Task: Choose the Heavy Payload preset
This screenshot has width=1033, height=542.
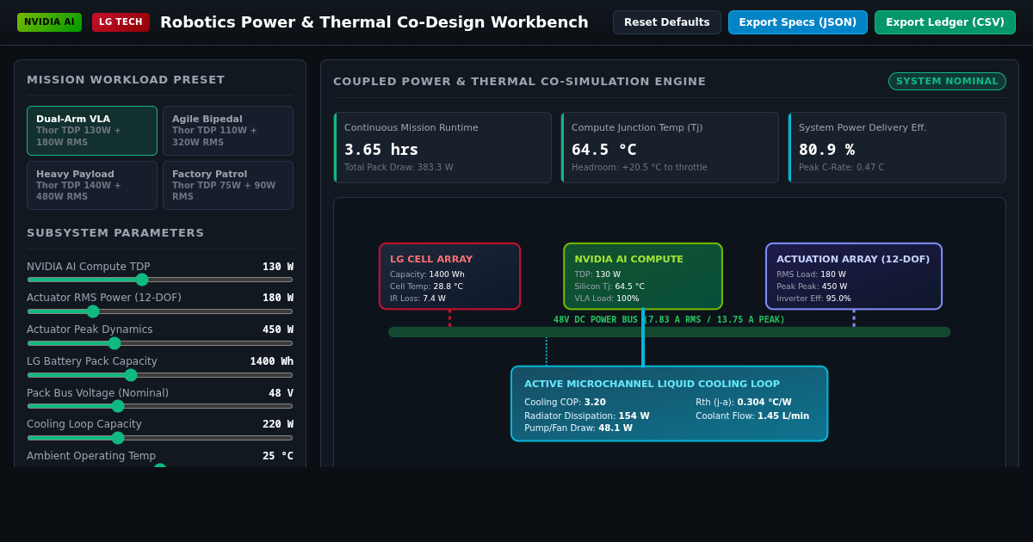Action: [92, 185]
